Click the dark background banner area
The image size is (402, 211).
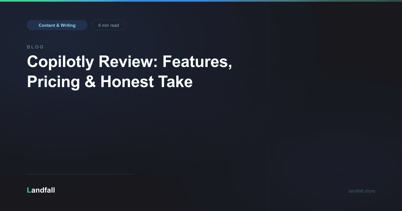(201, 134)
